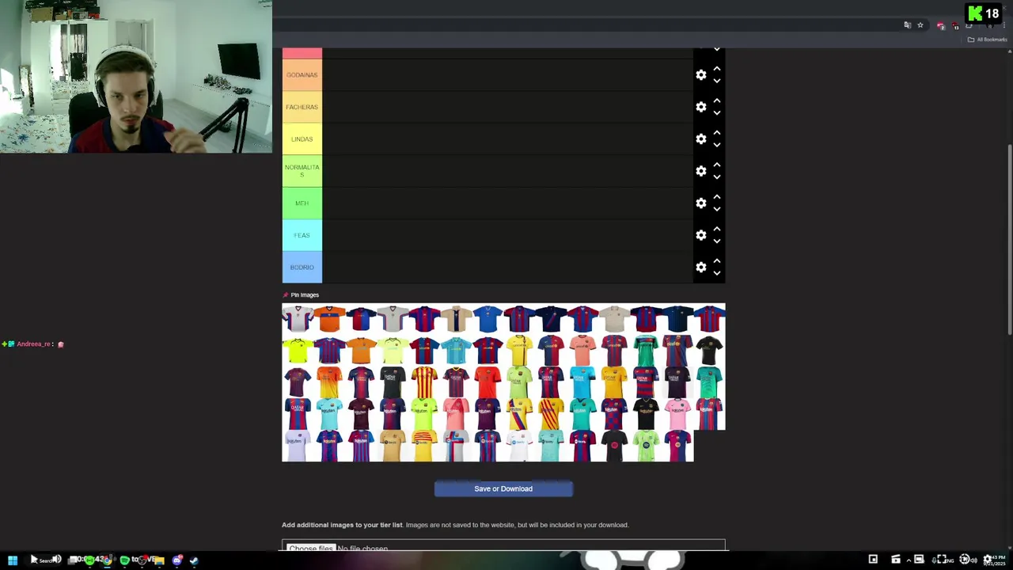
Task: Move FEAS tier down with arrow
Action: tap(717, 241)
